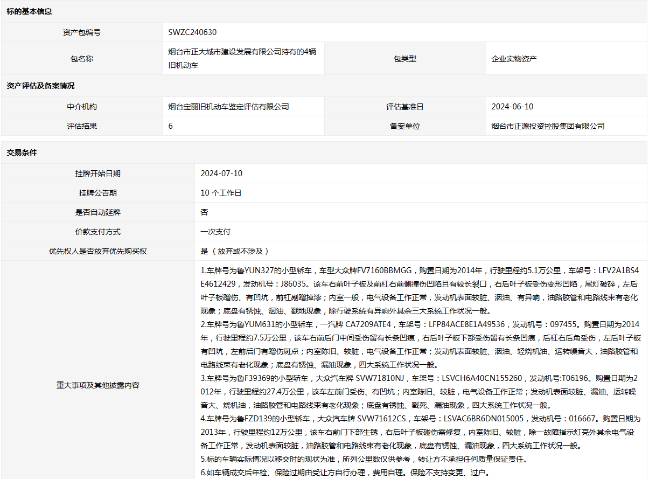Screen dimensions: 649x479
Task: Click the 重大事项及其他披露内容 label cell
Action: click(98, 385)
